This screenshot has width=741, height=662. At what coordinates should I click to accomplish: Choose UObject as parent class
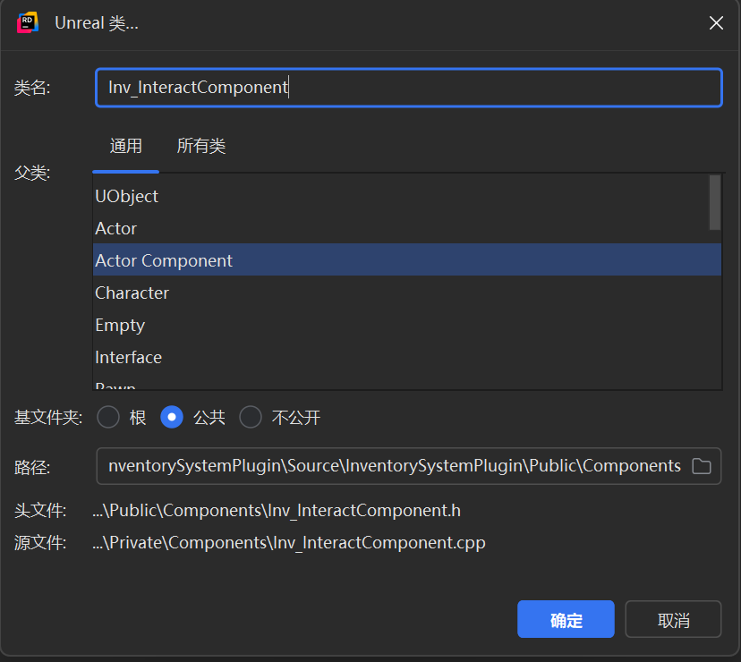tap(406, 196)
